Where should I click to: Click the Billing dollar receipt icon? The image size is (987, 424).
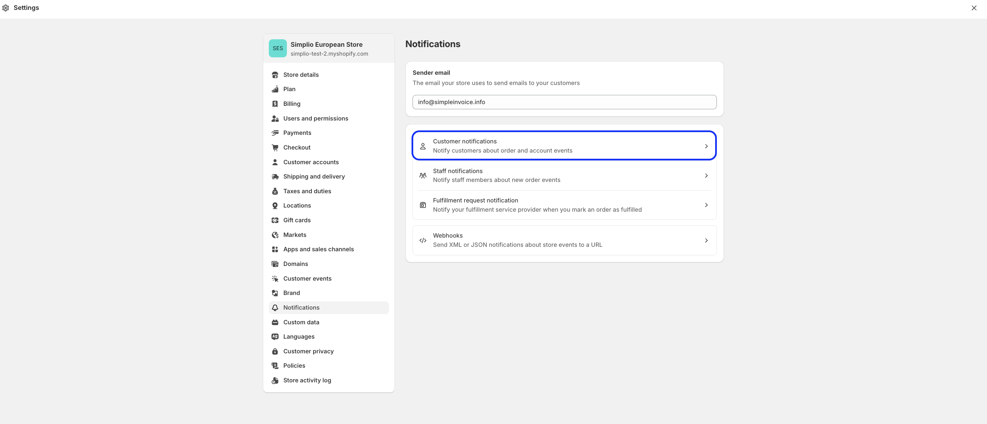pyautogui.click(x=275, y=104)
